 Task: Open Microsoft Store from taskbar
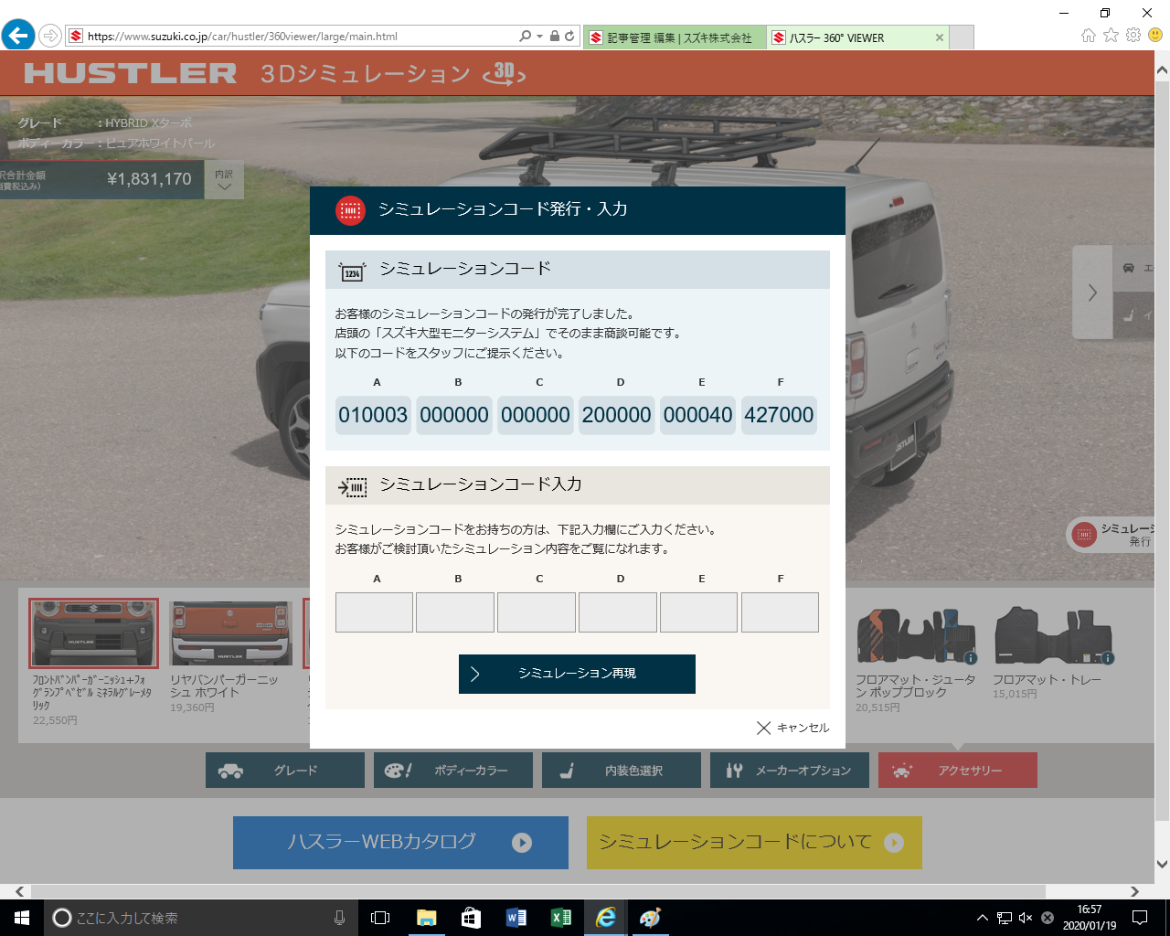[471, 918]
